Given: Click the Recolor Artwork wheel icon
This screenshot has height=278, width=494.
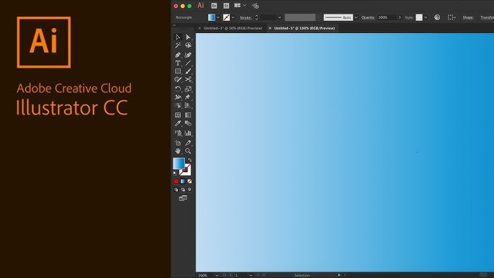Looking at the screenshot, I should (437, 17).
